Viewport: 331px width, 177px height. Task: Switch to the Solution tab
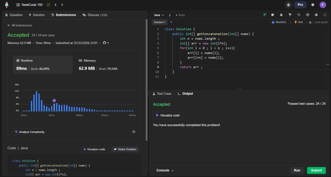click(37, 15)
